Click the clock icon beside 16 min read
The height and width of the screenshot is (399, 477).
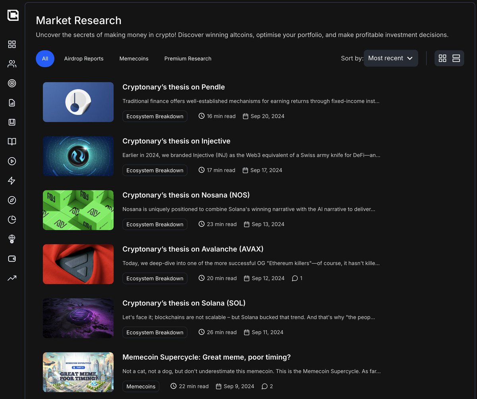pos(202,116)
